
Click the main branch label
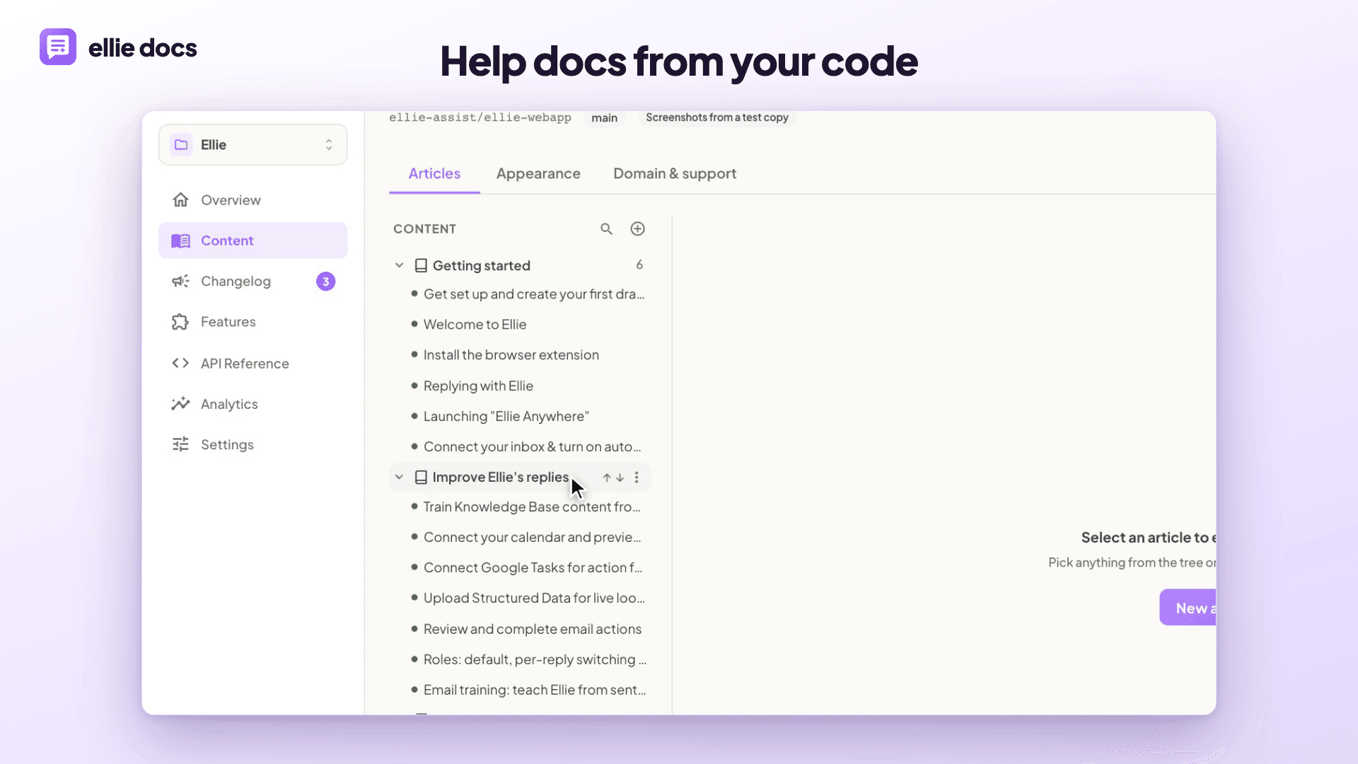click(x=604, y=117)
